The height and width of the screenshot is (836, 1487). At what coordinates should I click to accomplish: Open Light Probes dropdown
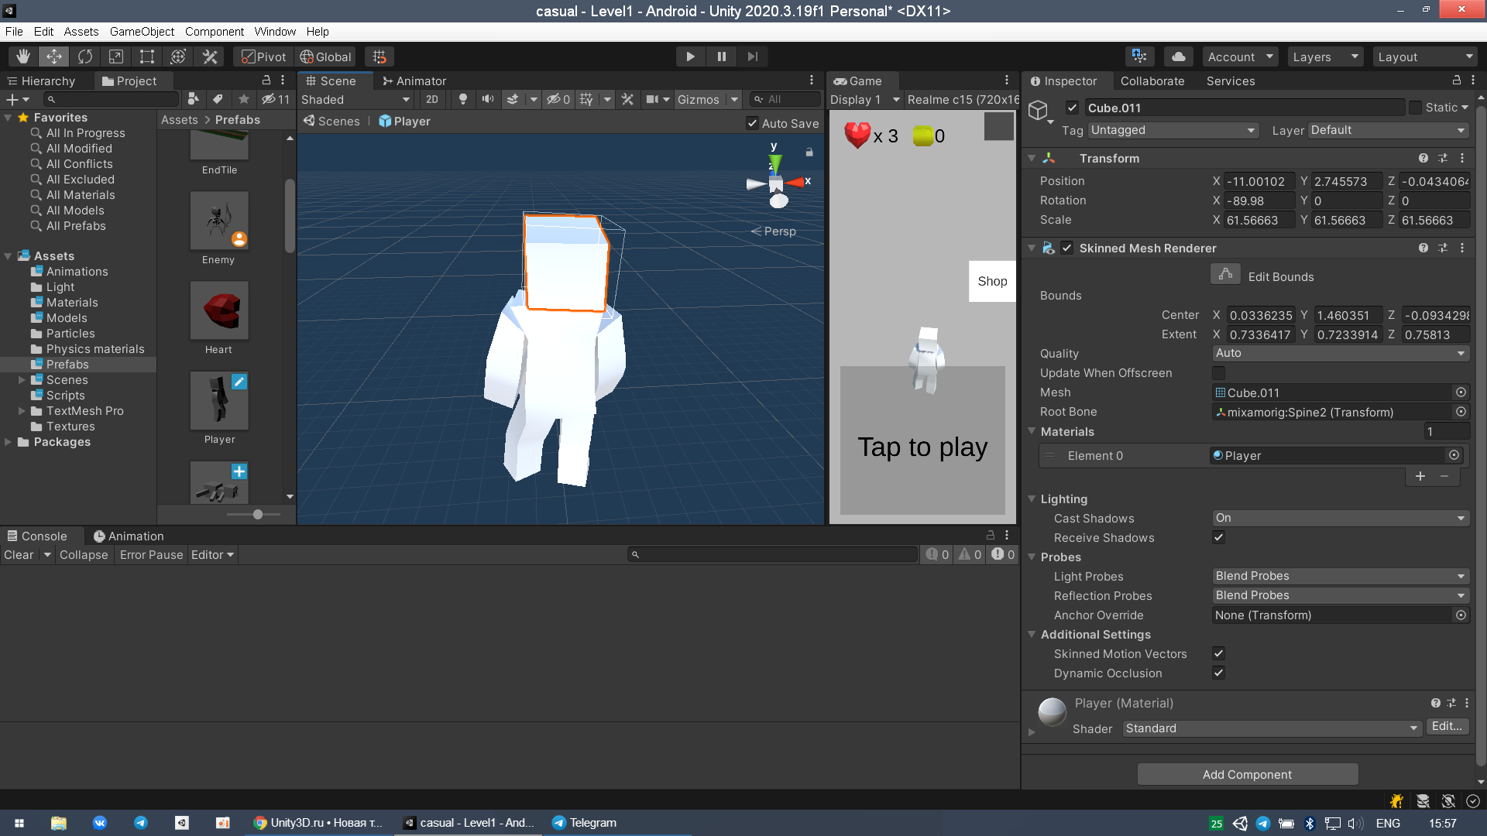(1340, 576)
